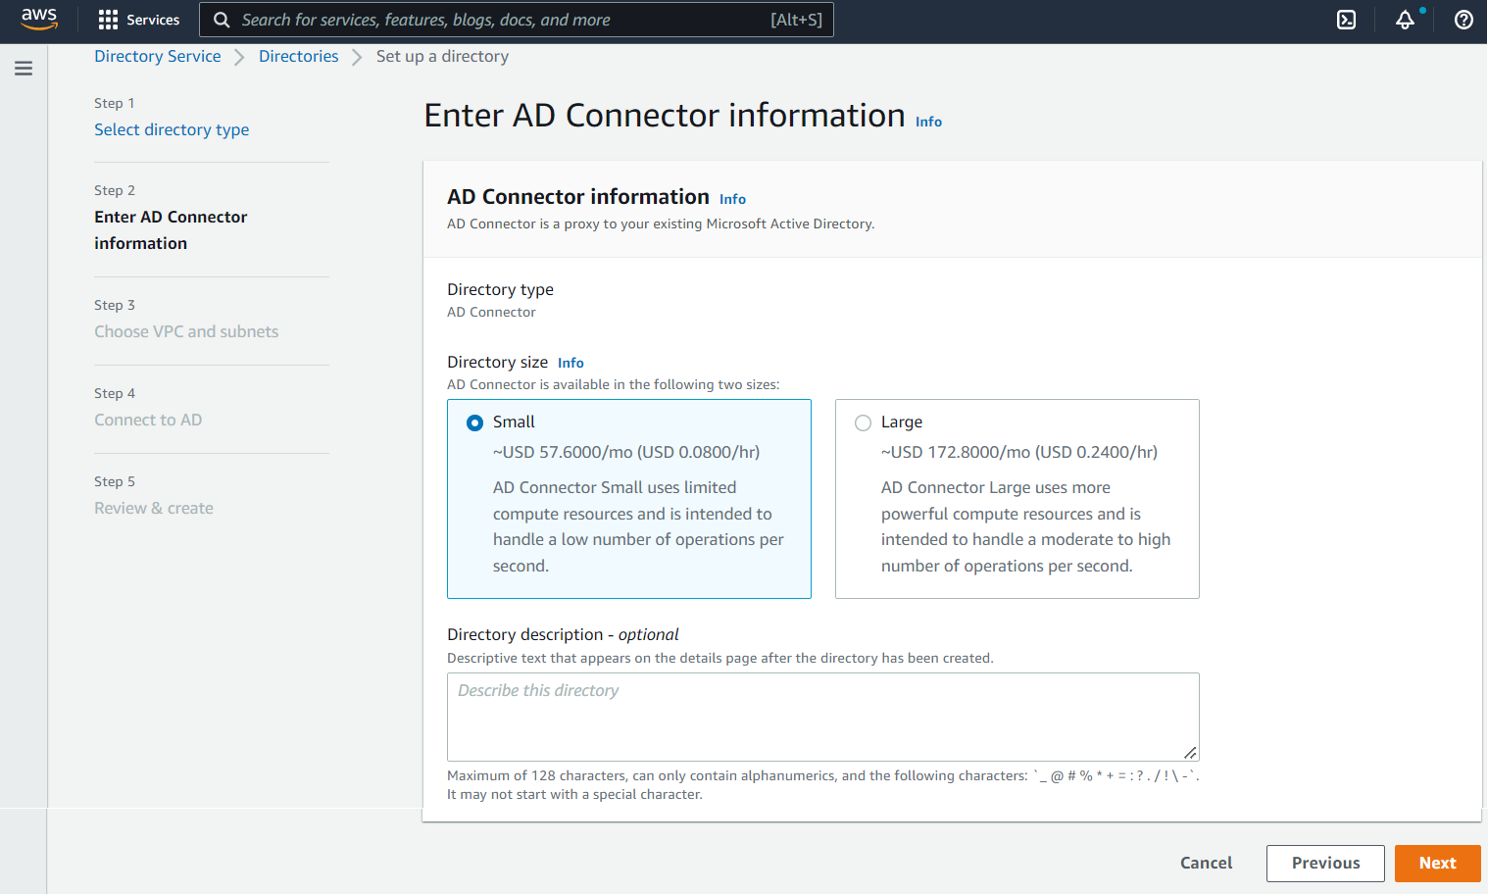The width and height of the screenshot is (1488, 894).
Task: Open Info link next to Directory size
Action: (x=570, y=363)
